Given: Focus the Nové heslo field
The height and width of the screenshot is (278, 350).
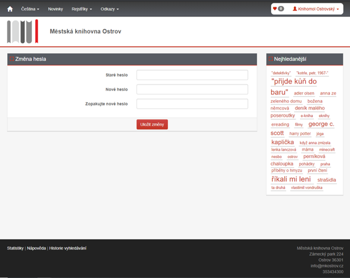Looking at the screenshot, I should [192, 89].
